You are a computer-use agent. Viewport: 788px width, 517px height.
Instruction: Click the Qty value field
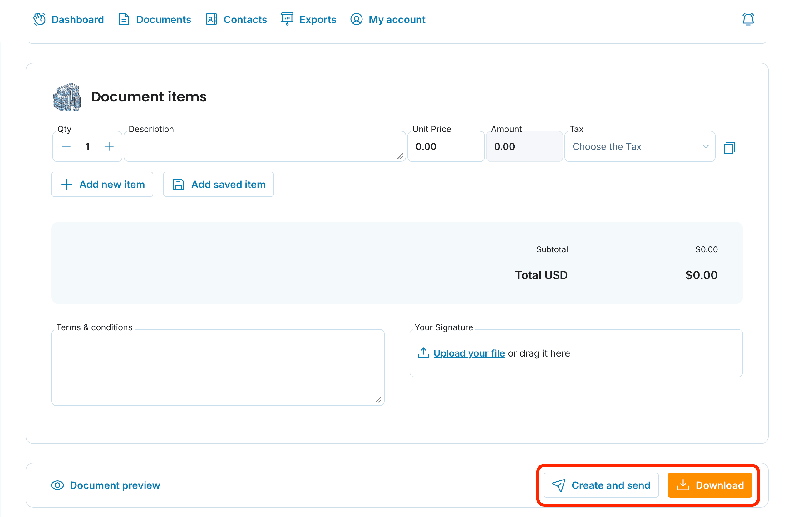coord(87,146)
